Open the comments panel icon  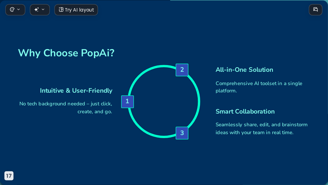316,10
